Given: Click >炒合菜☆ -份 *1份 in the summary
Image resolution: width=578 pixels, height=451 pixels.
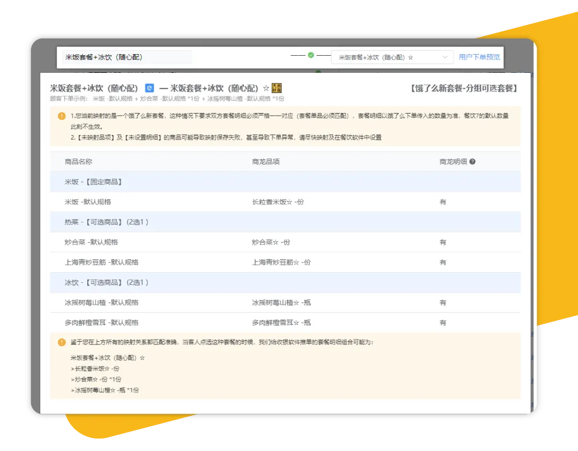Looking at the screenshot, I should 96,379.
